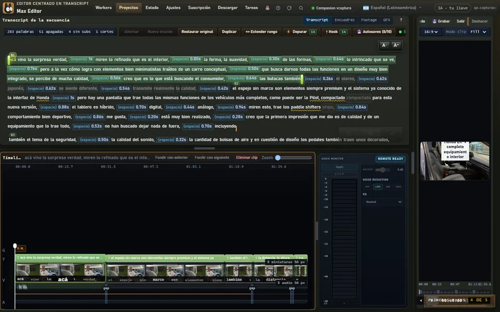Click Extender rango button
The image size is (500, 312).
[x=261, y=32]
